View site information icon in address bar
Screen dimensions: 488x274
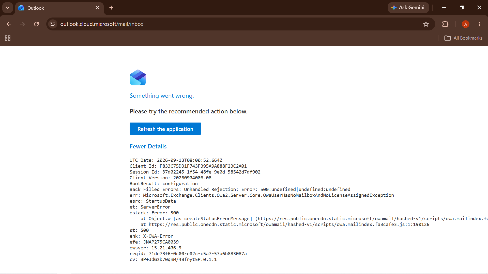(x=53, y=24)
